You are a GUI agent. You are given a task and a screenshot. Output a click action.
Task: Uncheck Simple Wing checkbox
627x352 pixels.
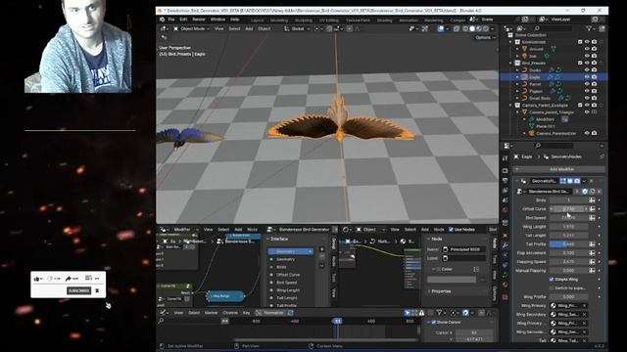coord(552,280)
